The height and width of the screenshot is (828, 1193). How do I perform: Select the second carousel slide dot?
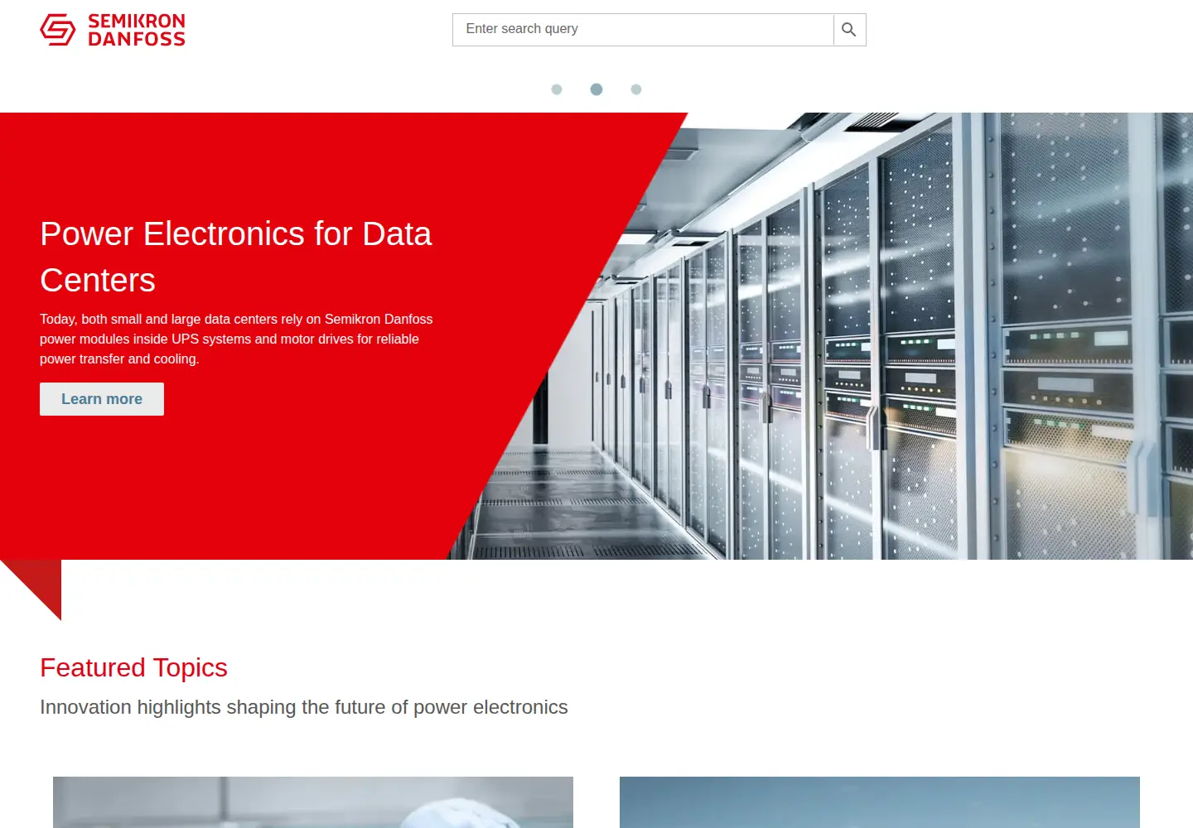coord(596,89)
